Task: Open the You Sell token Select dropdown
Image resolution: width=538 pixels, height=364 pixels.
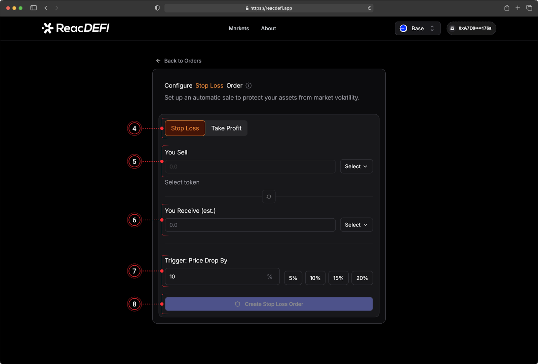Action: [356, 167]
